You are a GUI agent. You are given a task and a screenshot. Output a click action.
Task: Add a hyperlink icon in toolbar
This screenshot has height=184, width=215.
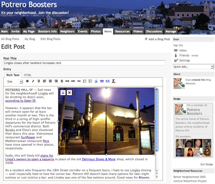[x=102, y=81]
